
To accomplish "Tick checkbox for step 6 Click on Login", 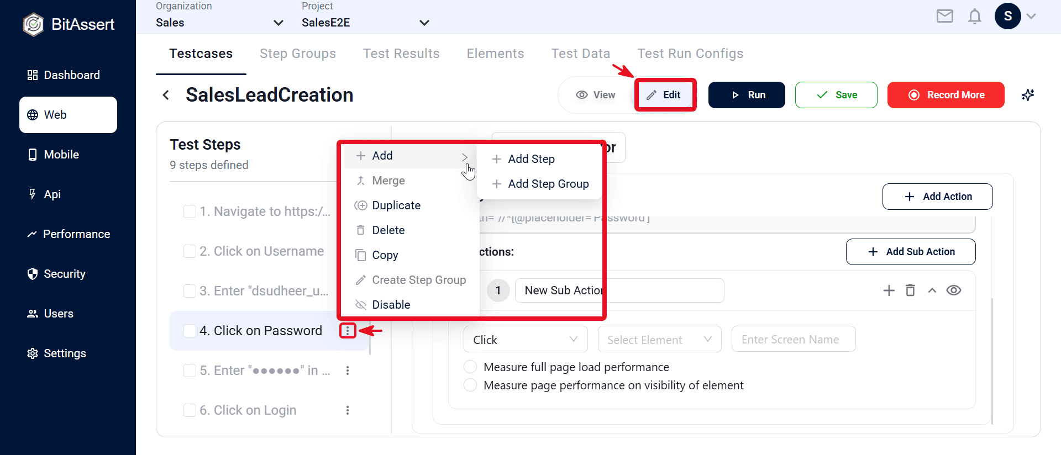I will point(190,410).
